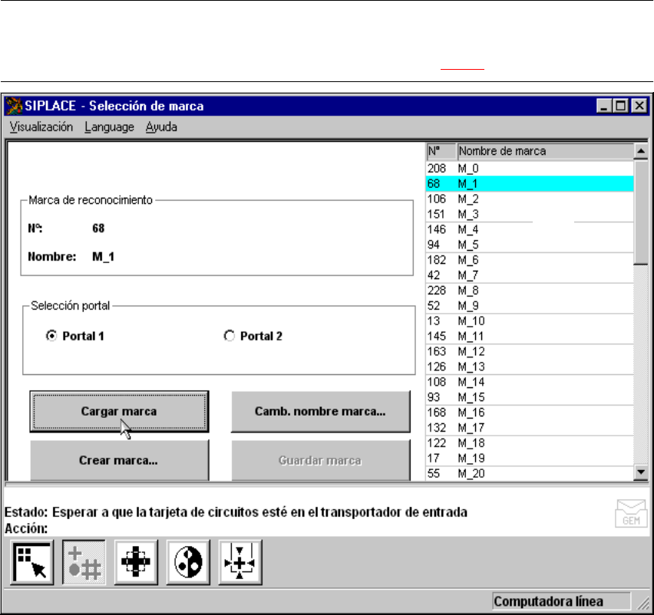Click the Crear marca... button
The width and height of the screenshot is (654, 615).
119,460
